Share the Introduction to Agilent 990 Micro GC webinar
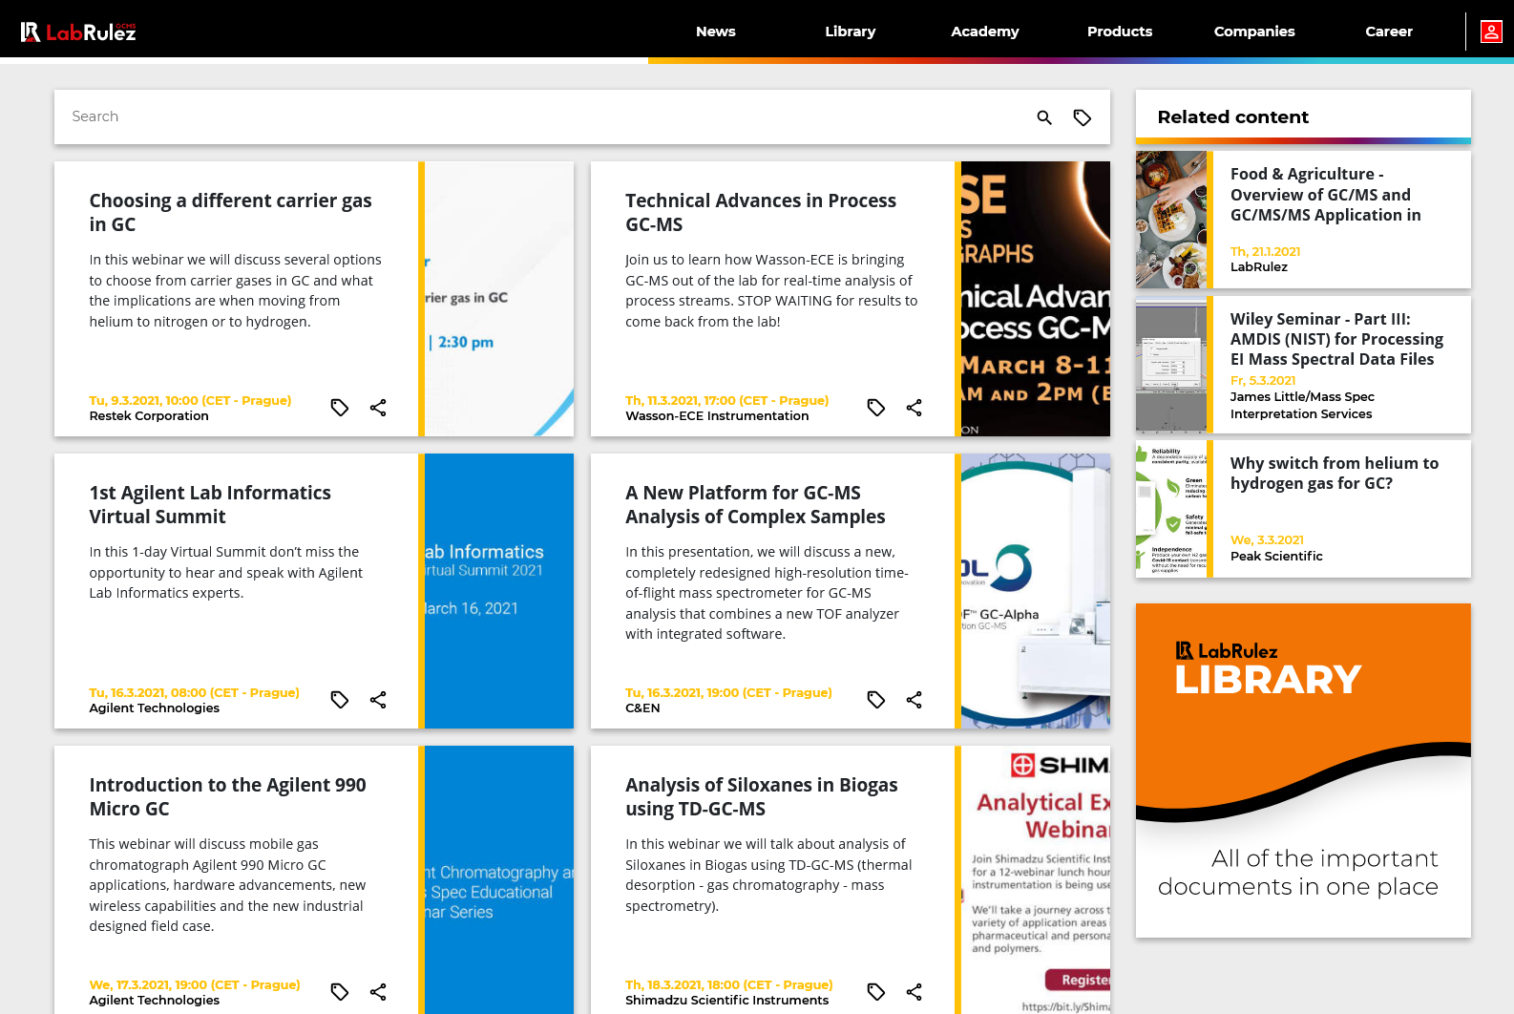The width and height of the screenshot is (1514, 1014). pos(378,992)
